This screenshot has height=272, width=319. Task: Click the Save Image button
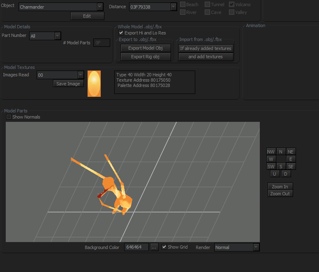68,84
